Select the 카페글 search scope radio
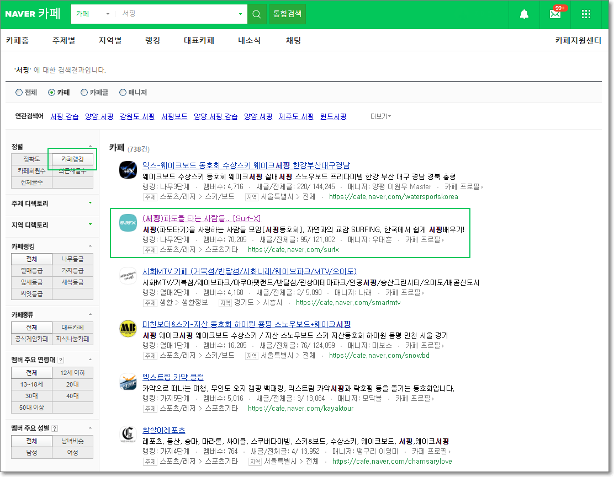The height and width of the screenshot is (477, 614). coord(84,92)
